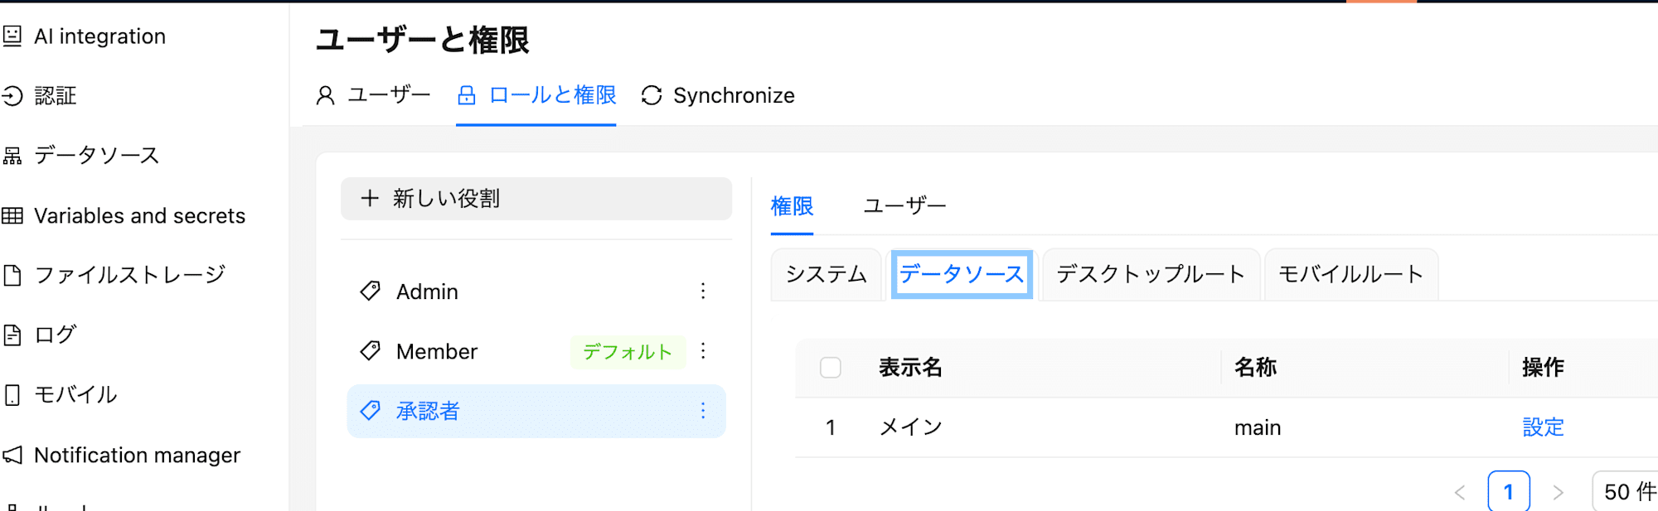Click the plus icon in 新しい役割
This screenshot has width=1658, height=511.
[x=370, y=199]
